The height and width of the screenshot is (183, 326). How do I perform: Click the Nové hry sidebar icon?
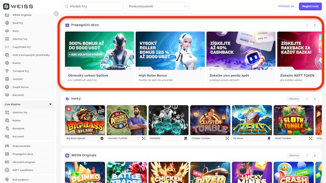point(7,23)
